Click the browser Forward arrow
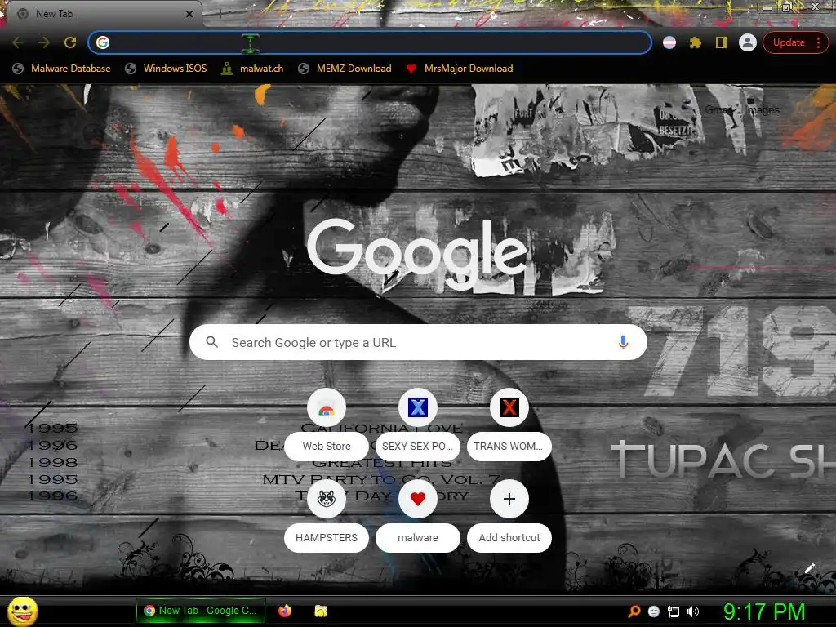This screenshot has width=836, height=627. point(44,42)
